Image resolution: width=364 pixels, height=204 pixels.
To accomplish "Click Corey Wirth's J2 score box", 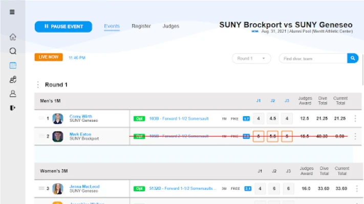I will coord(273,118).
